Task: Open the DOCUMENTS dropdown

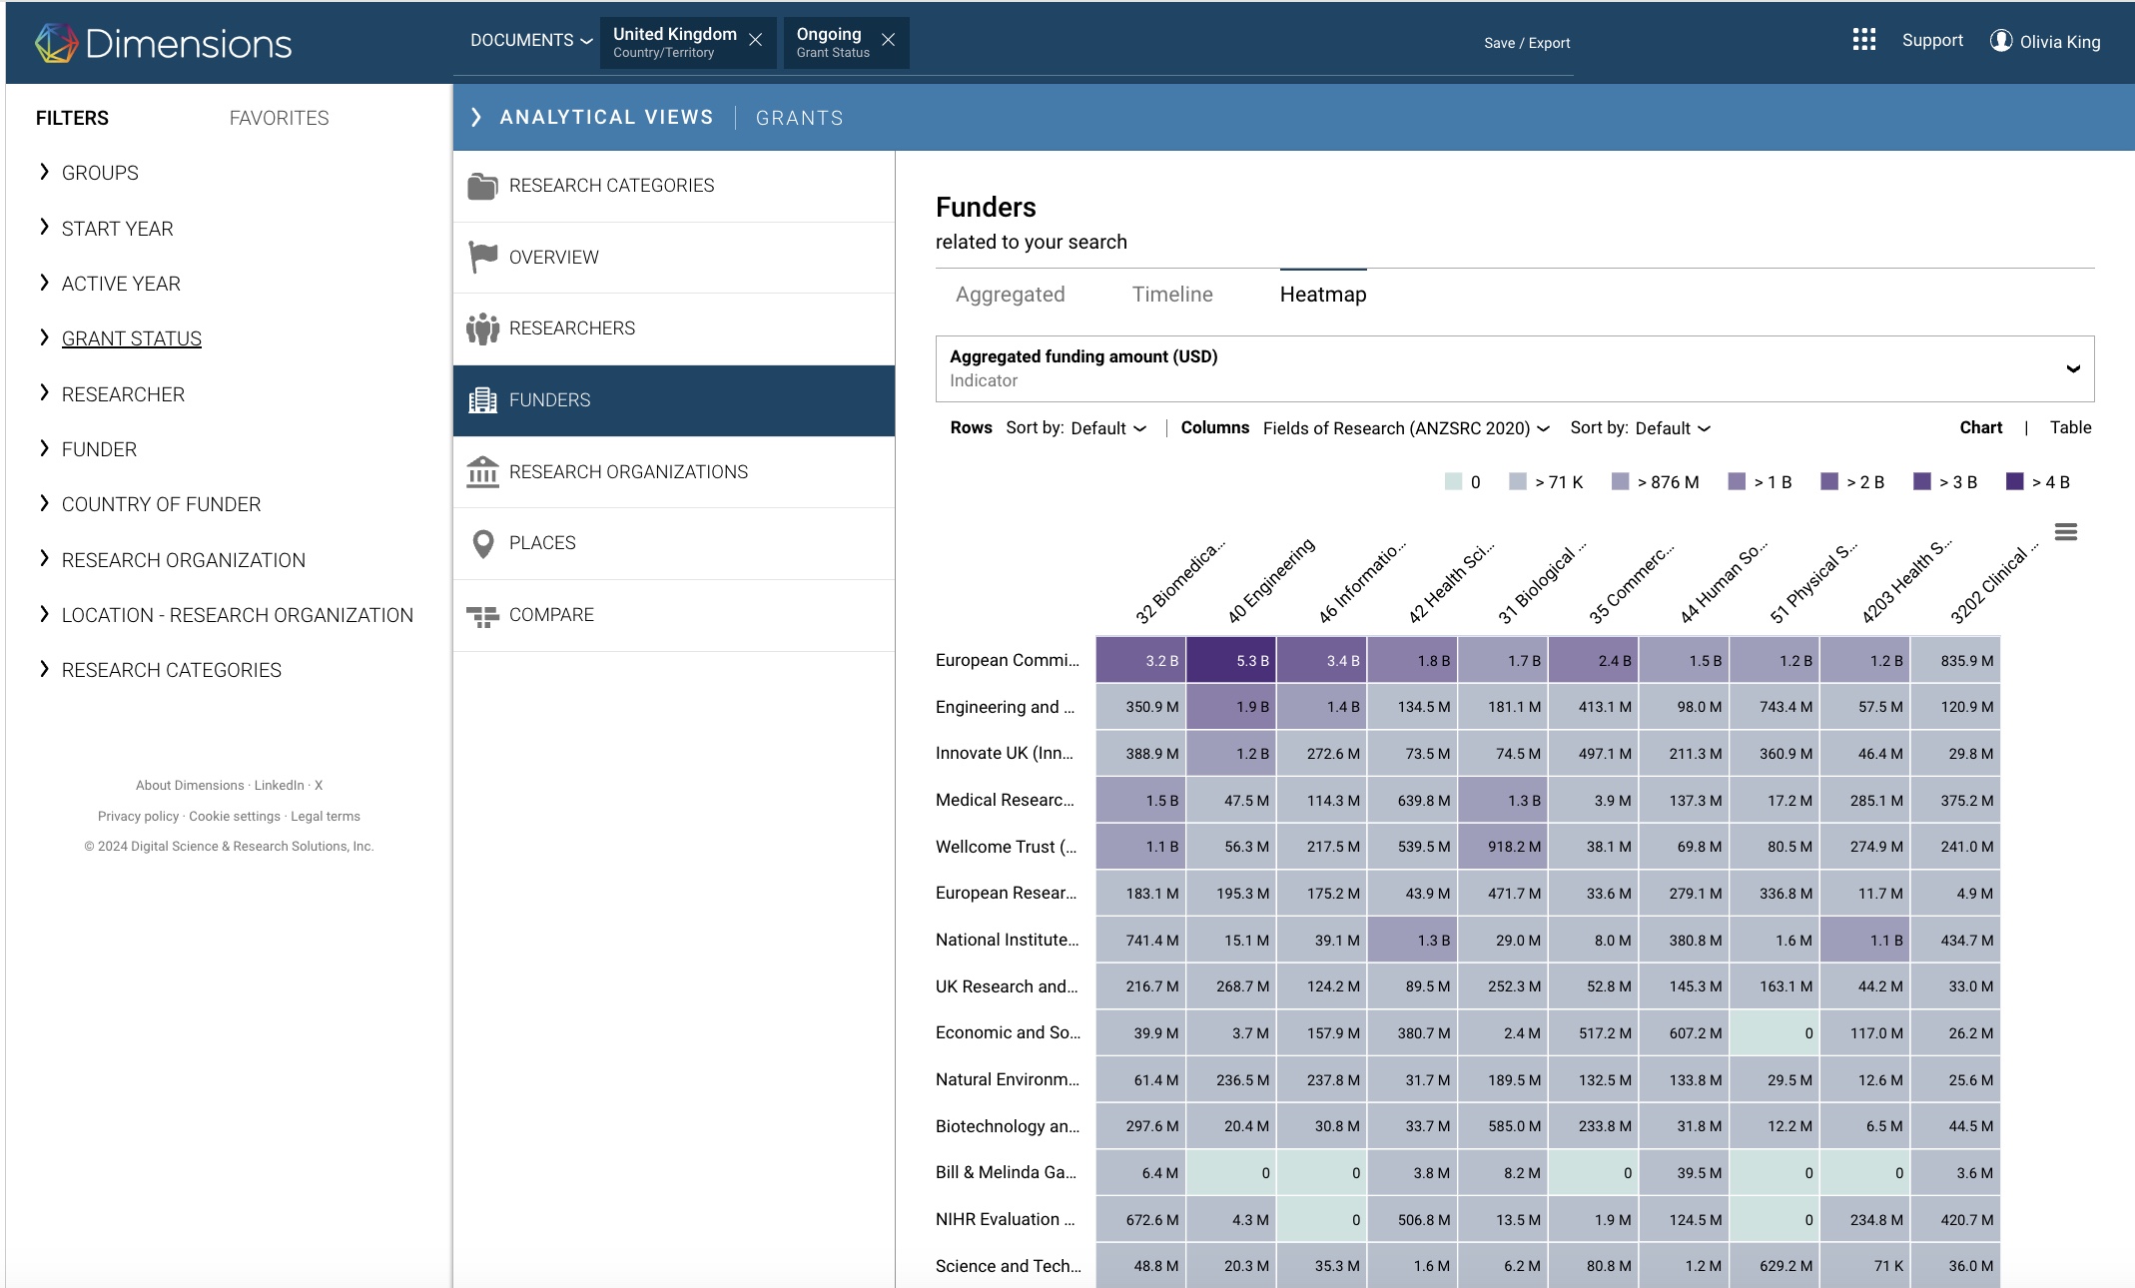Action: (531, 40)
